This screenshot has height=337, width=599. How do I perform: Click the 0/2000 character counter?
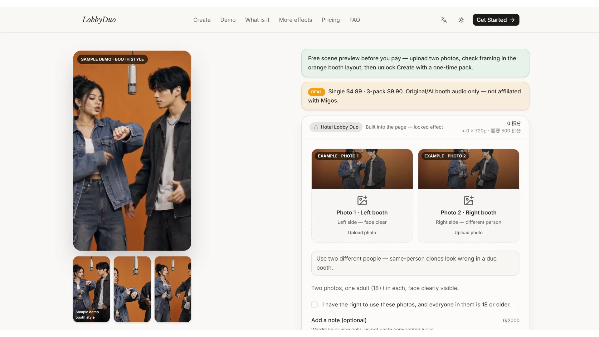(x=511, y=320)
